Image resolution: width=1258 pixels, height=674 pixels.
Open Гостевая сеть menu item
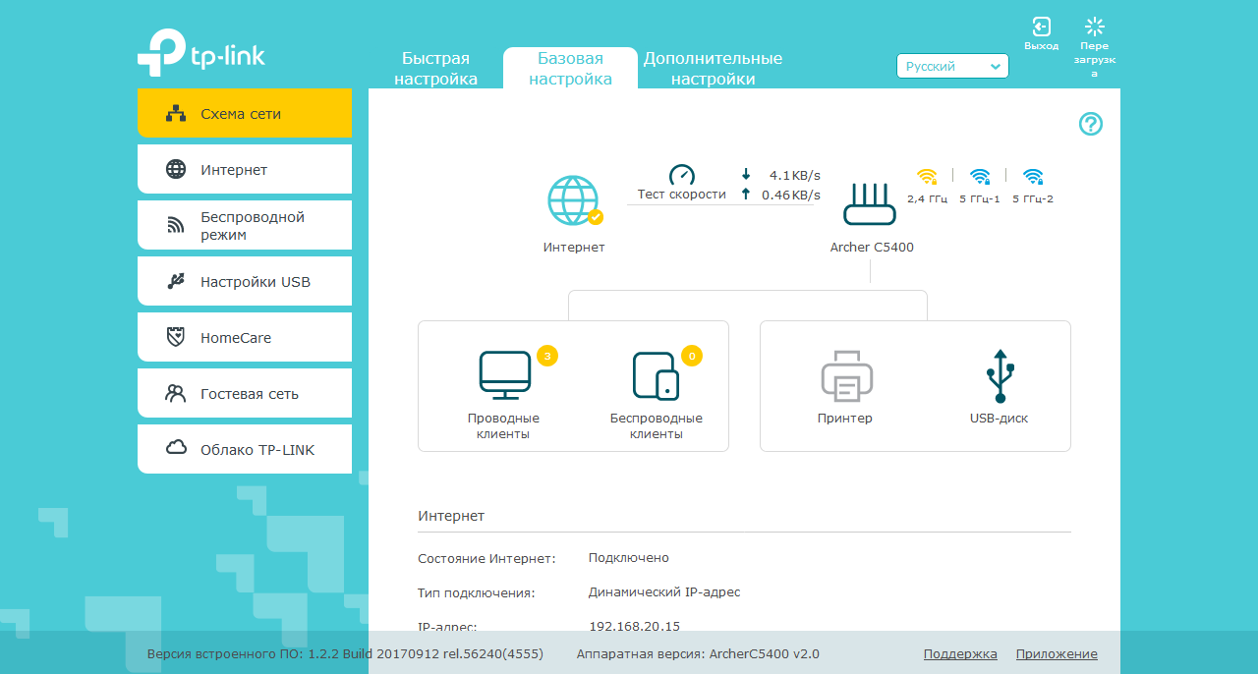245,393
